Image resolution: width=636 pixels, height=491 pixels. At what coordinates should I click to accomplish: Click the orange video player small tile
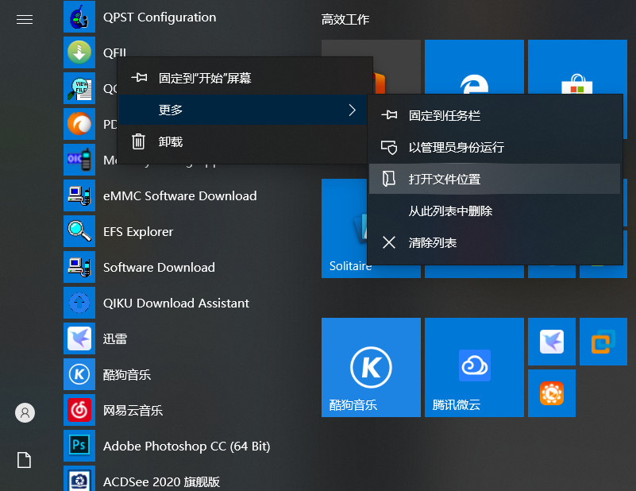pos(552,392)
